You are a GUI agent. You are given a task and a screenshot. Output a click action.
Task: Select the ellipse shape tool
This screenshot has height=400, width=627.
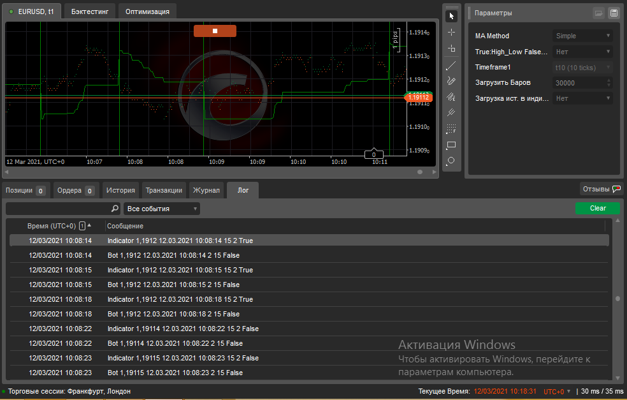point(452,161)
